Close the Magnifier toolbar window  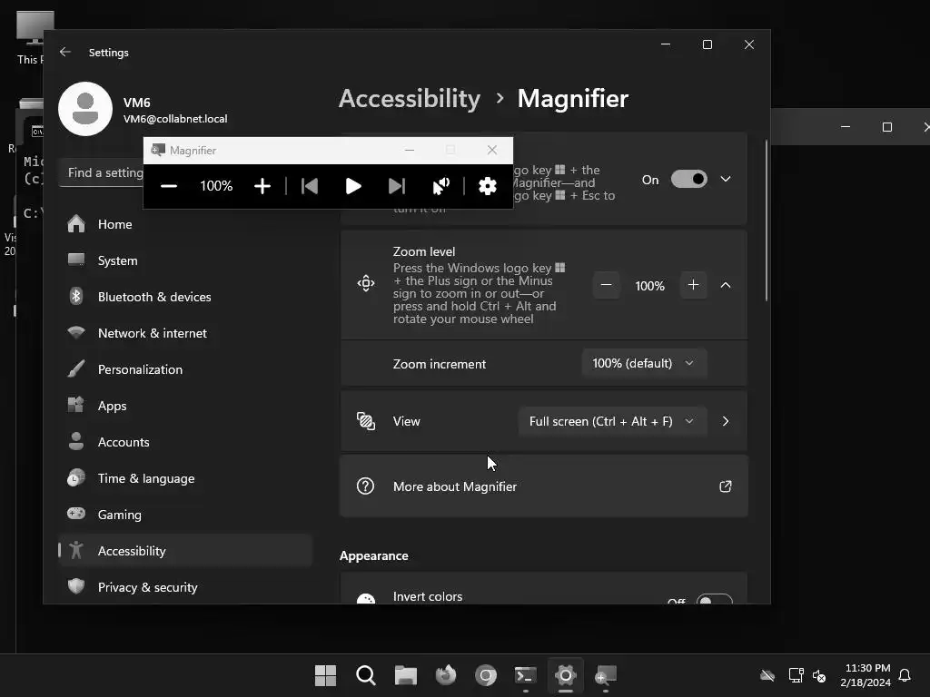point(491,150)
